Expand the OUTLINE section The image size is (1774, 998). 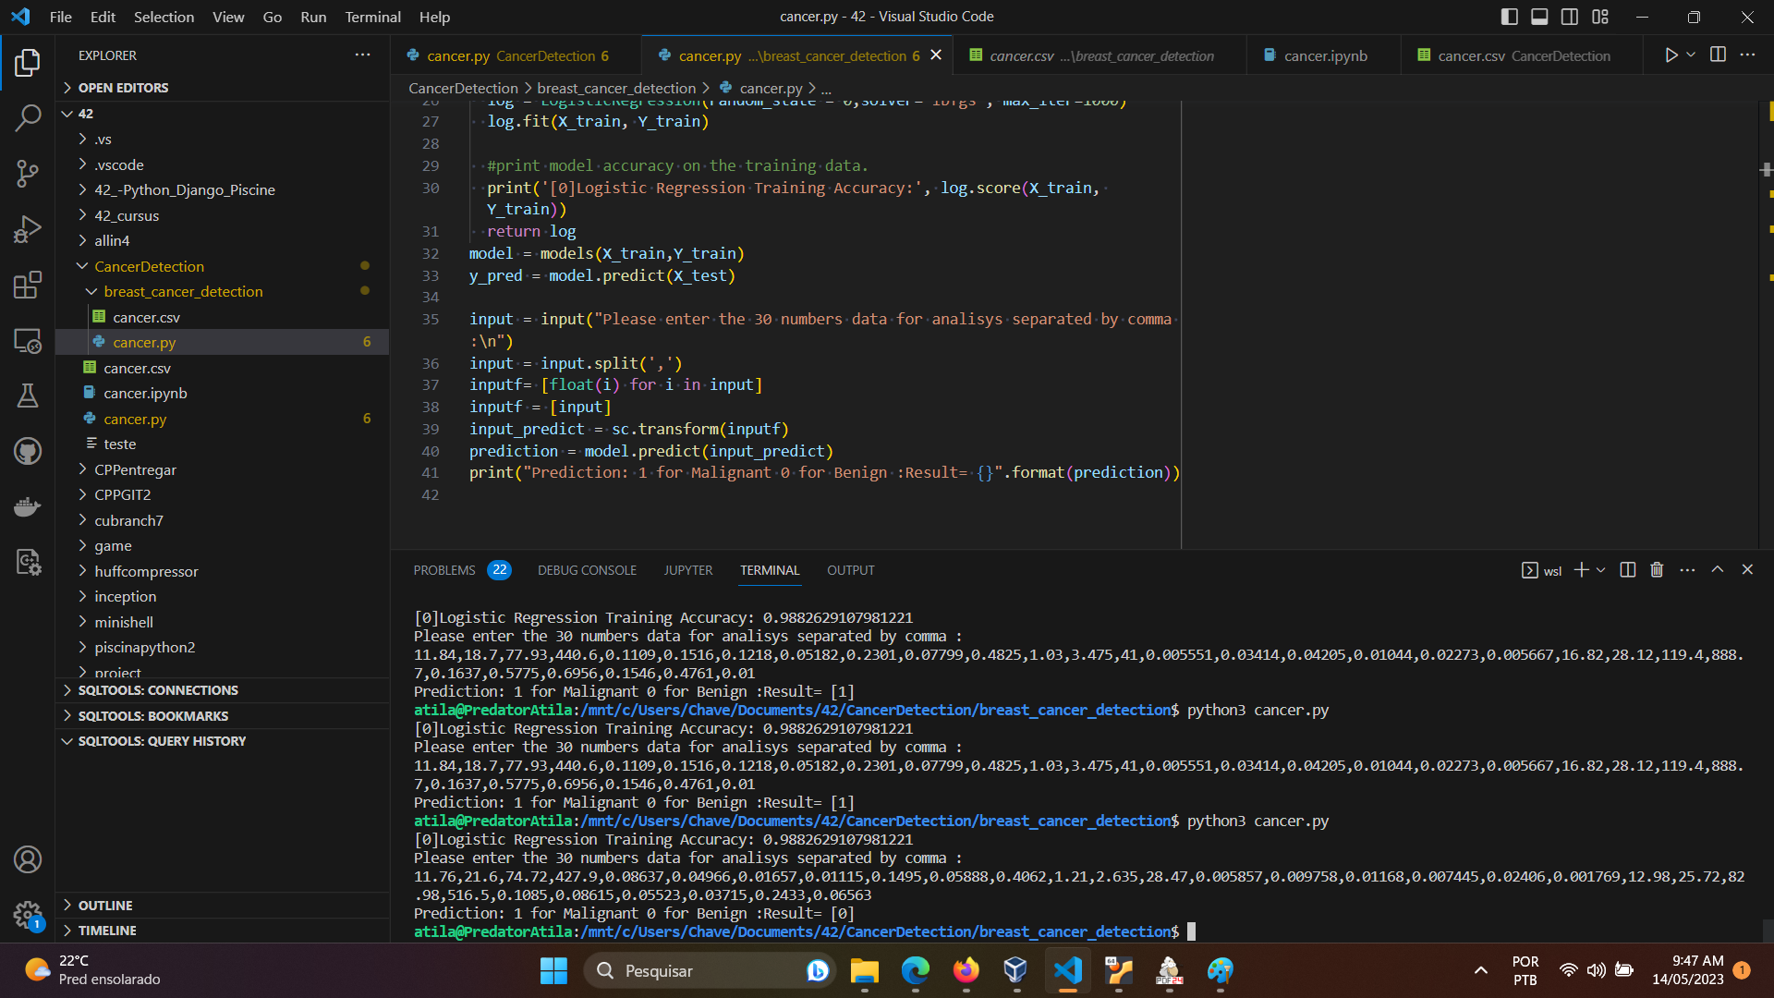coord(105,906)
